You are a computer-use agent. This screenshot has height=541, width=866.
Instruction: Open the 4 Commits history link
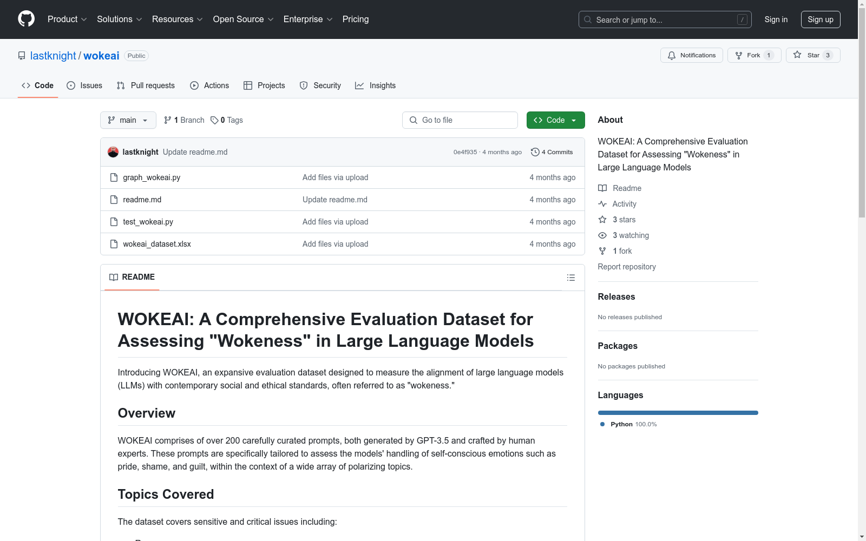pos(552,152)
